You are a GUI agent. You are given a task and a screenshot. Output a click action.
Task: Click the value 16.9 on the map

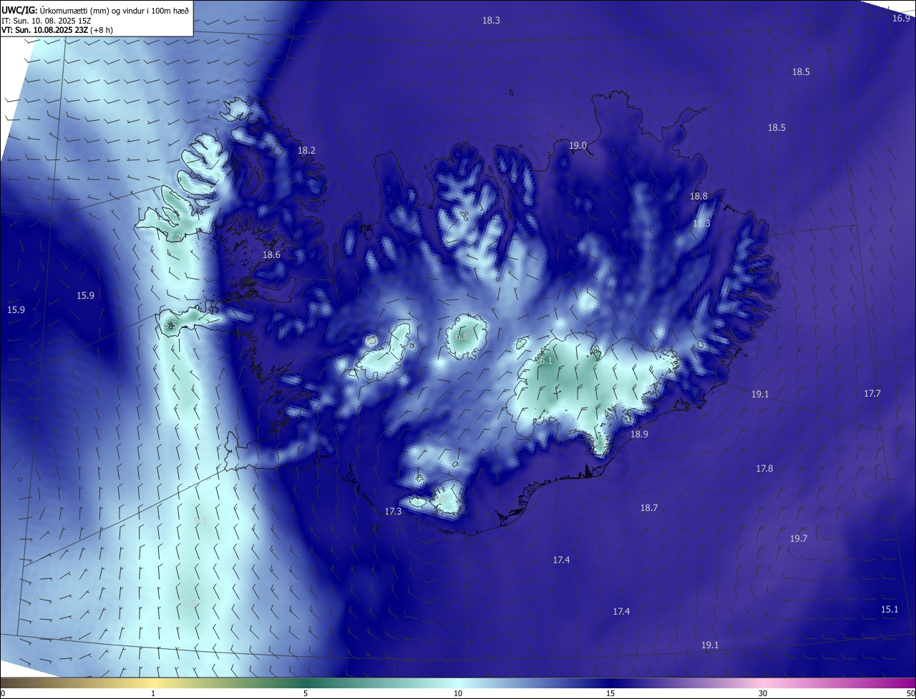tap(901, 19)
